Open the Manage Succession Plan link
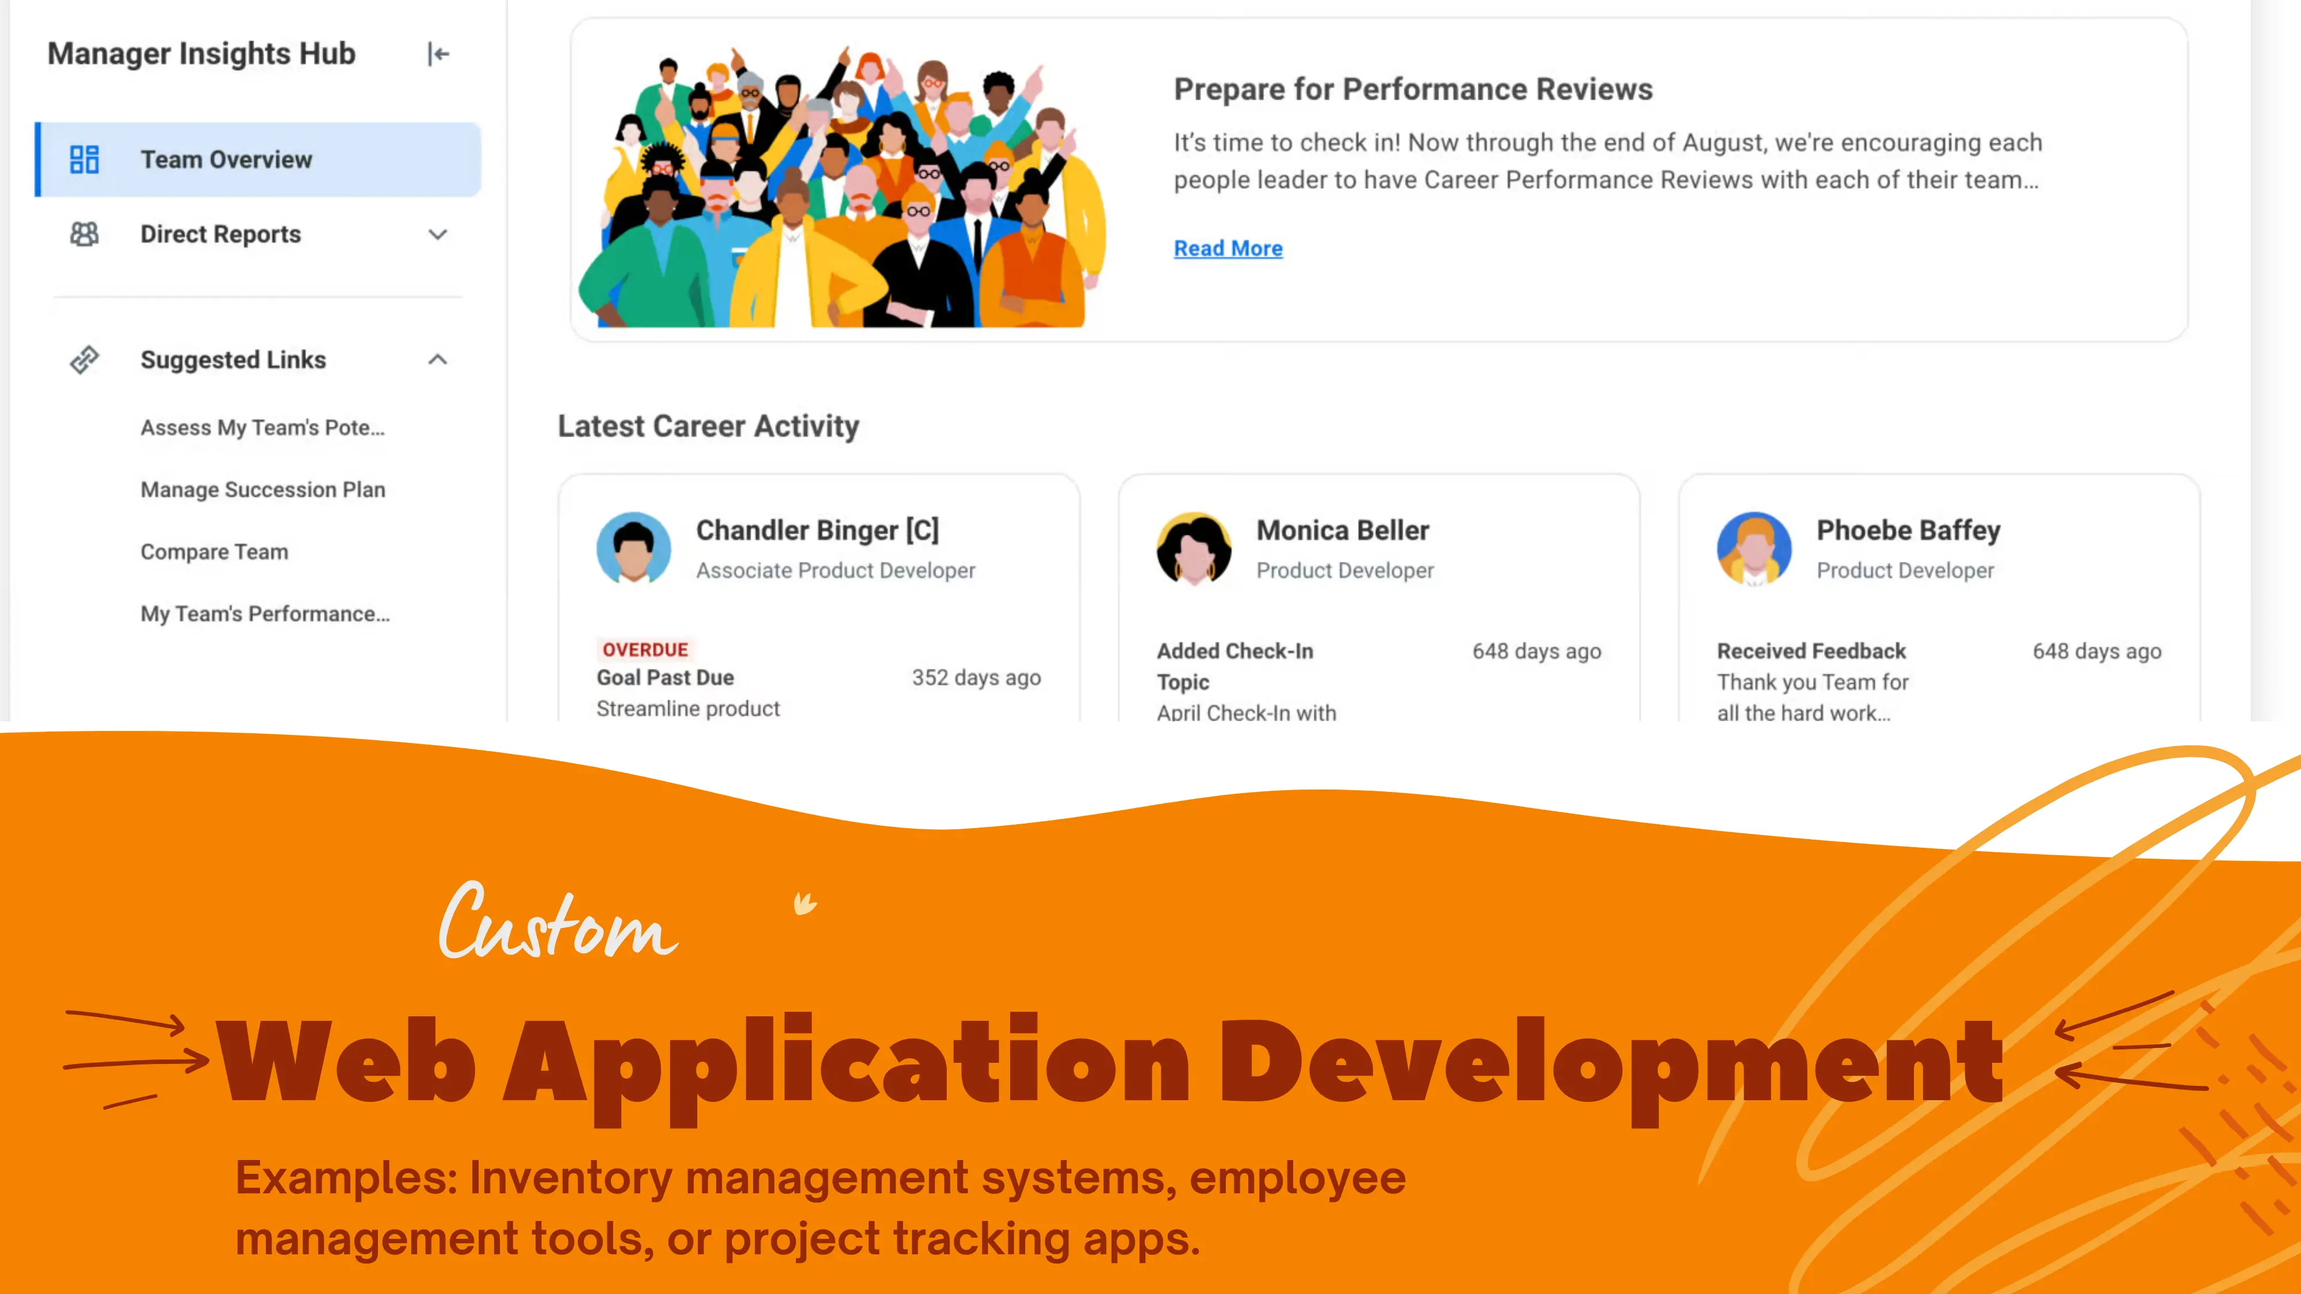 tap(263, 489)
